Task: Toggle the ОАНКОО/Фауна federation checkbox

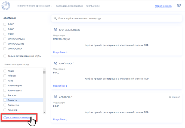Action: [5, 39]
